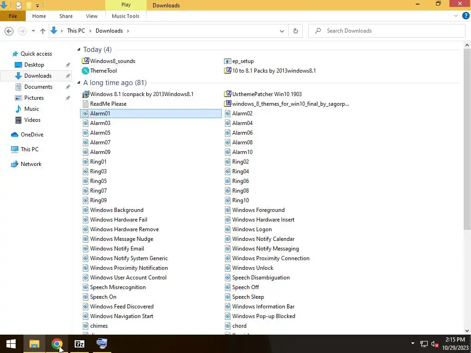Click windows_8_themes_for_win10 RAR archive icon

click(x=228, y=103)
